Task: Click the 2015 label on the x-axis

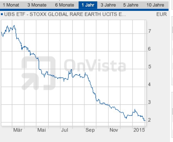Action: pos(139,130)
